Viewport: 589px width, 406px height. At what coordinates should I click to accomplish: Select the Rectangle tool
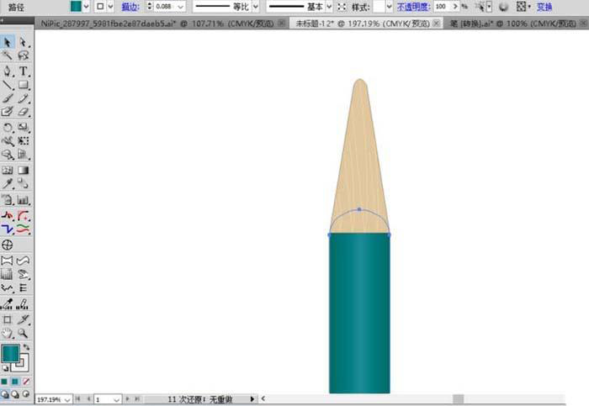(x=24, y=85)
